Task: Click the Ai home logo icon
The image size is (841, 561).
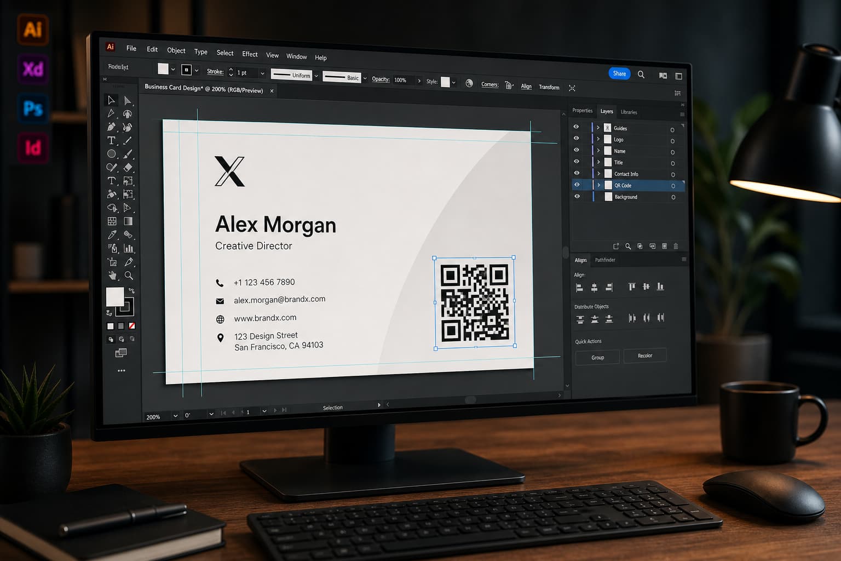Action: point(111,47)
